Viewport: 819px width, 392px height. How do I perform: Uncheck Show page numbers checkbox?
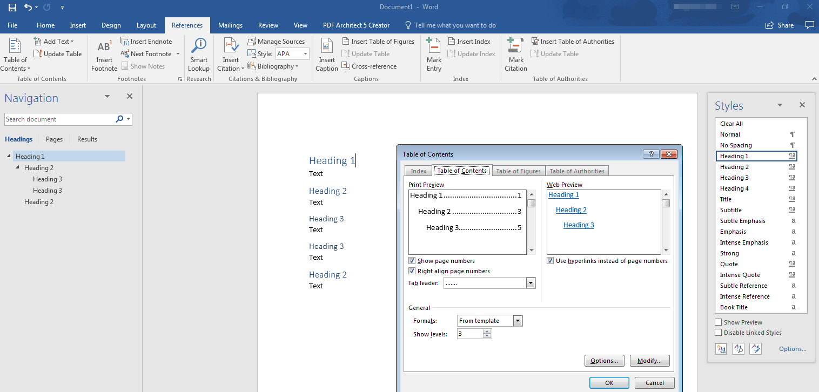412,261
